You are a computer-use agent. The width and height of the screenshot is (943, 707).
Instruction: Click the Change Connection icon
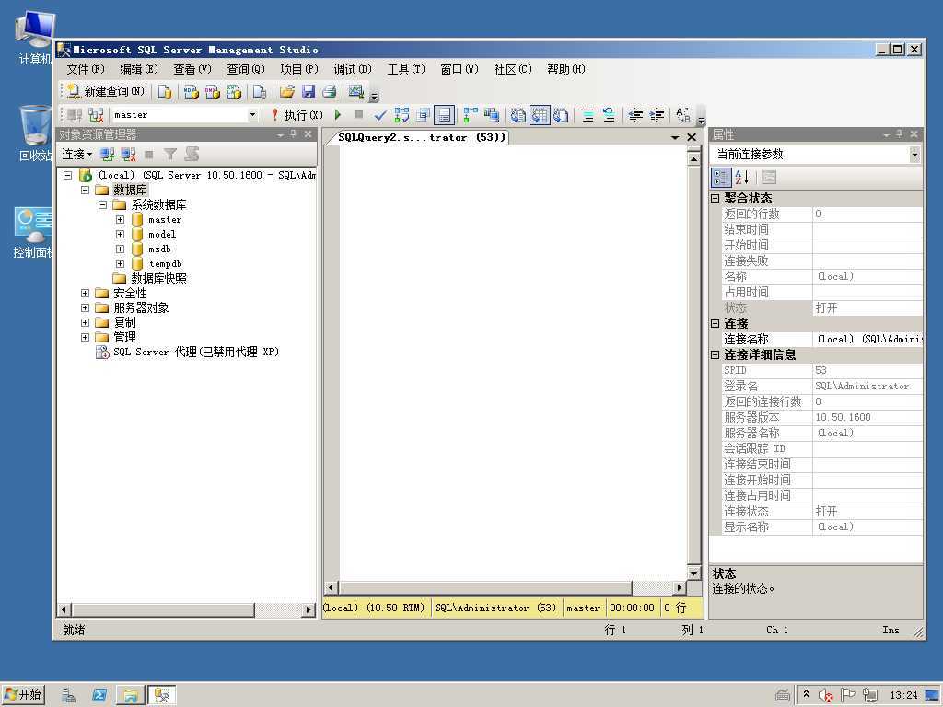pos(96,115)
